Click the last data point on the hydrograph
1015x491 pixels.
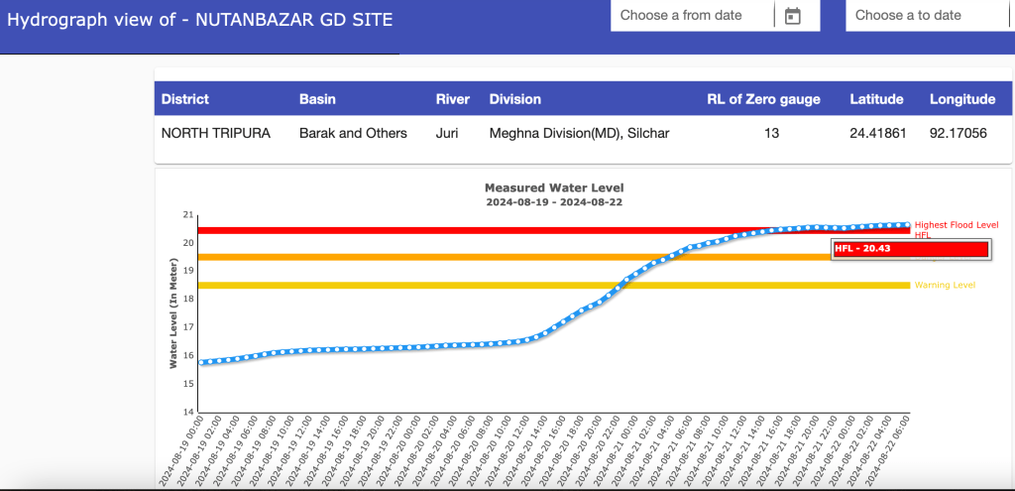pyautogui.click(x=906, y=224)
